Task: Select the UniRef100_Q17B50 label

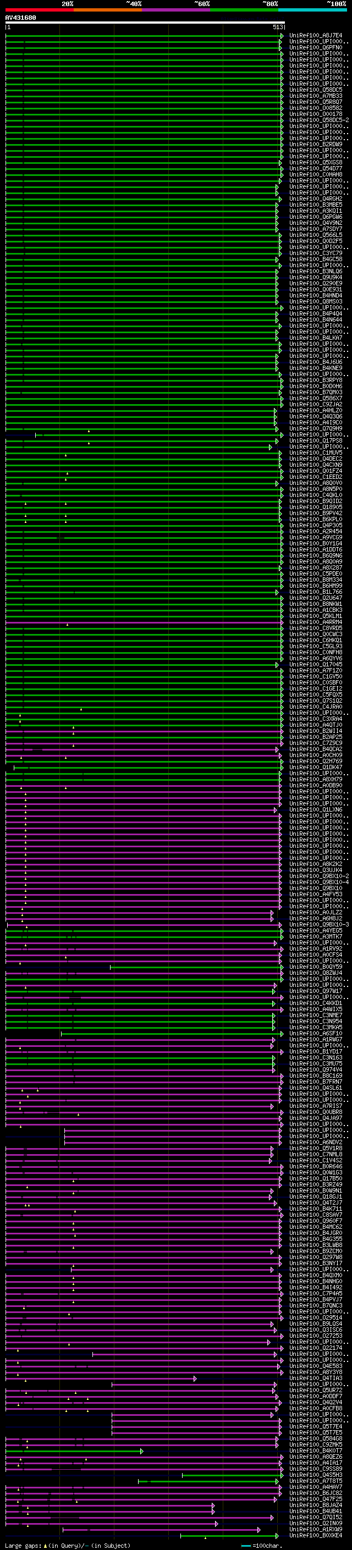Action: [315, 1178]
